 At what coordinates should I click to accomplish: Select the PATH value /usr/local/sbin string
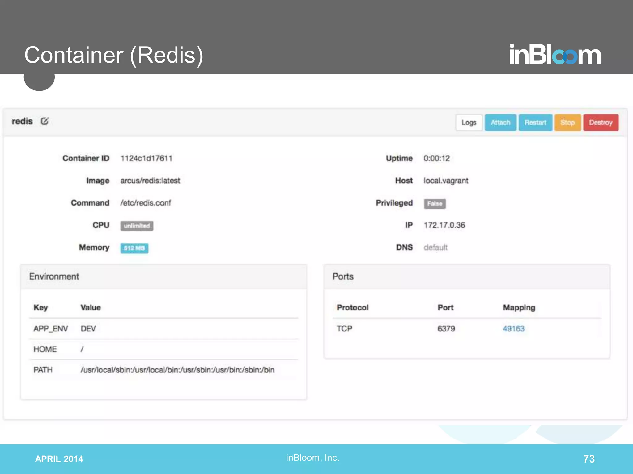click(177, 370)
